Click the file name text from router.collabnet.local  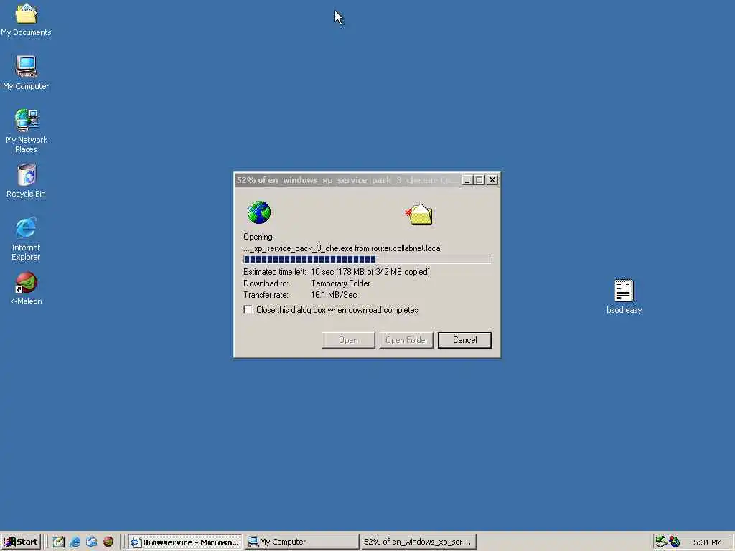pyautogui.click(x=342, y=248)
